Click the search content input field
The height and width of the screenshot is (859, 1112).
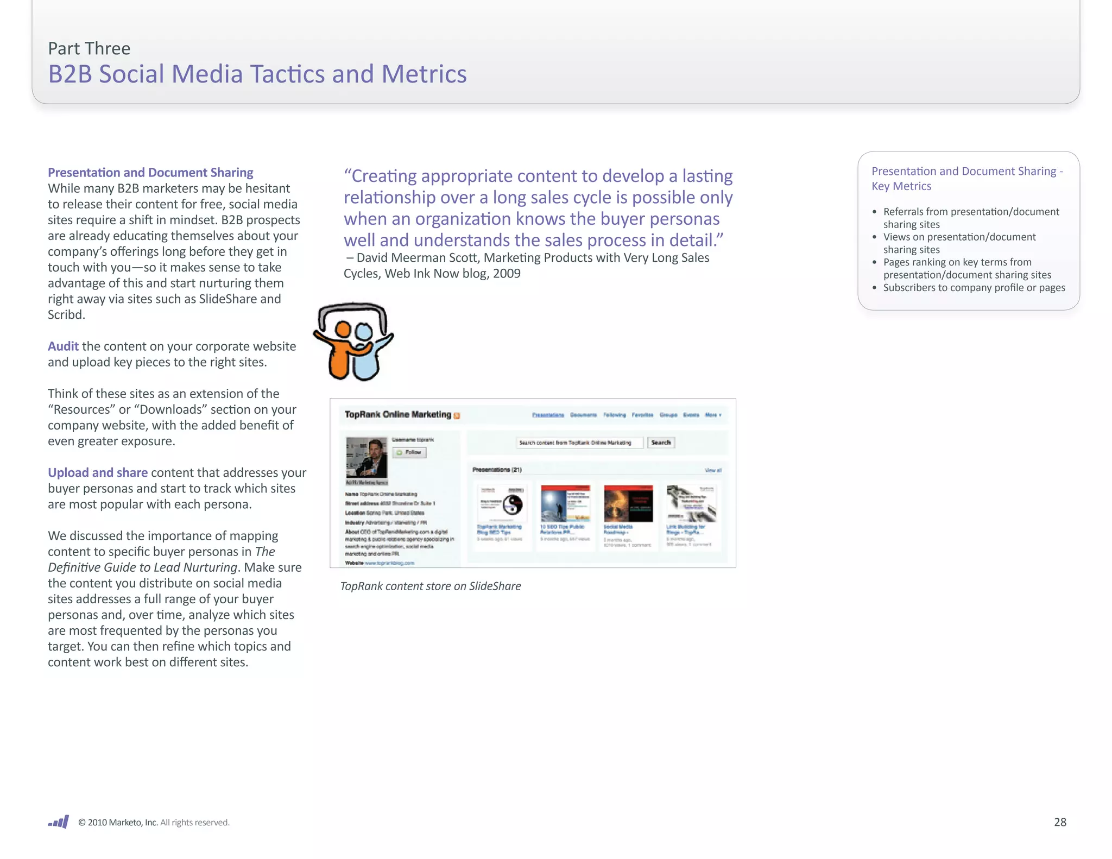tap(579, 443)
